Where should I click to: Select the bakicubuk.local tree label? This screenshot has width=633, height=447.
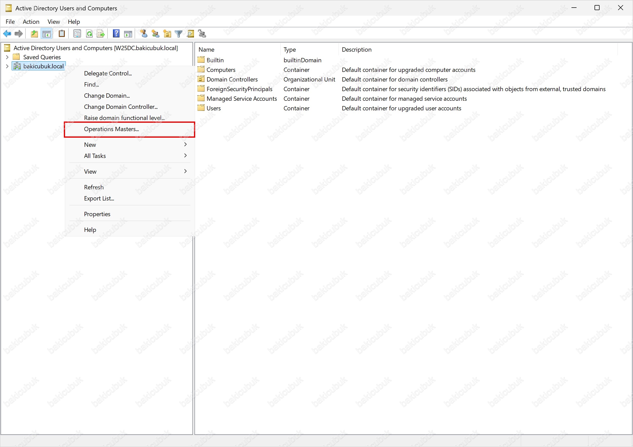coord(43,66)
